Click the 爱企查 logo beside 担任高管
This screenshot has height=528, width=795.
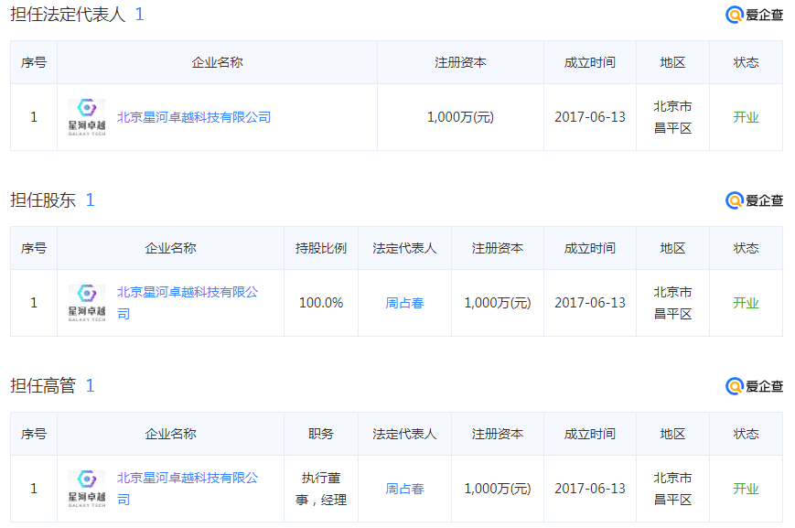pos(754,386)
